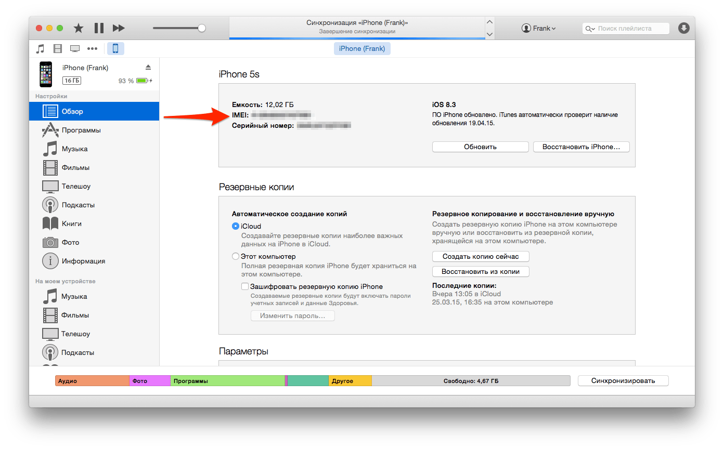Open Фильмы under Настройки

(94, 167)
